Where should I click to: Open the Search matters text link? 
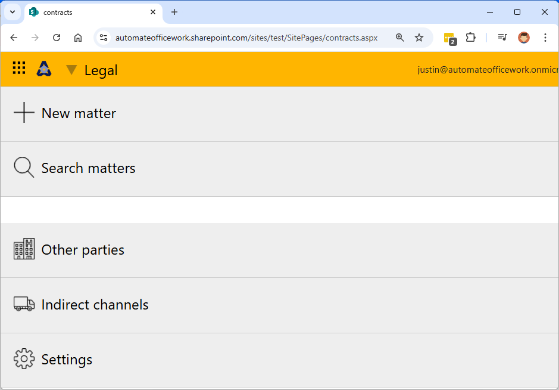coord(88,168)
